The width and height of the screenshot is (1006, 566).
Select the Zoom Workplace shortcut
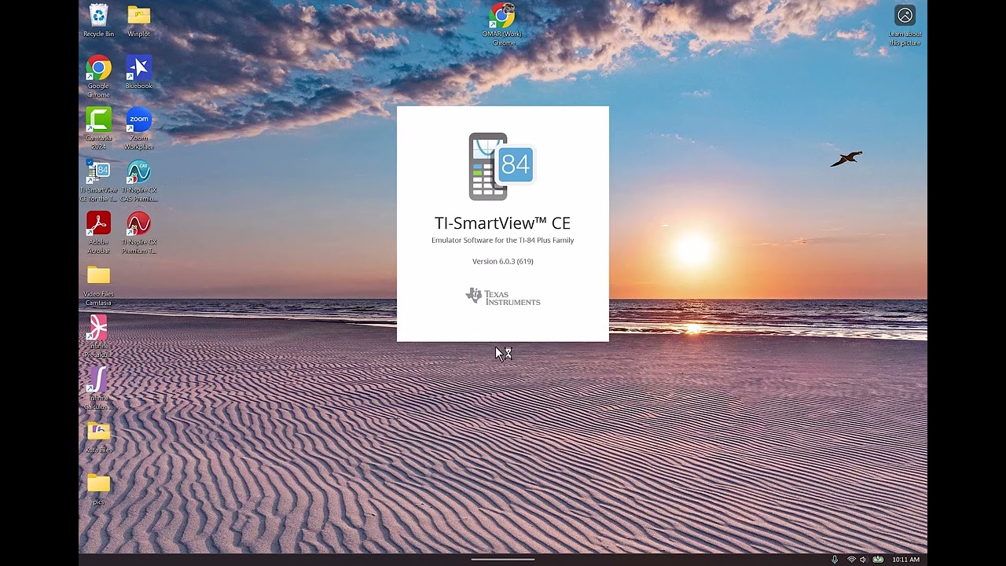(x=138, y=129)
